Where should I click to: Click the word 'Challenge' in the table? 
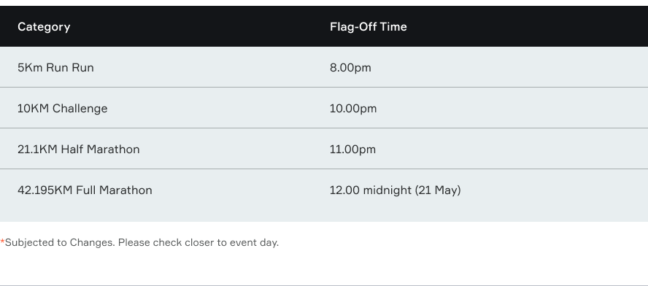tap(80, 109)
